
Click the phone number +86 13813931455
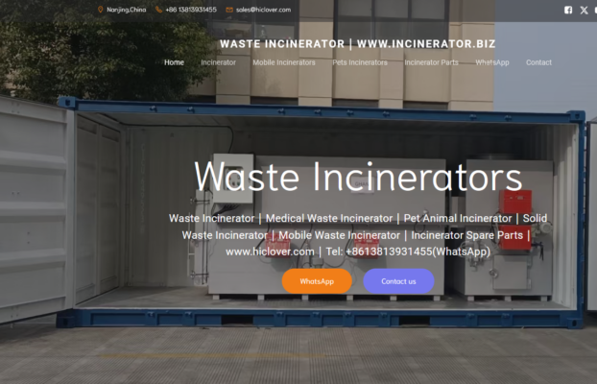click(x=191, y=10)
